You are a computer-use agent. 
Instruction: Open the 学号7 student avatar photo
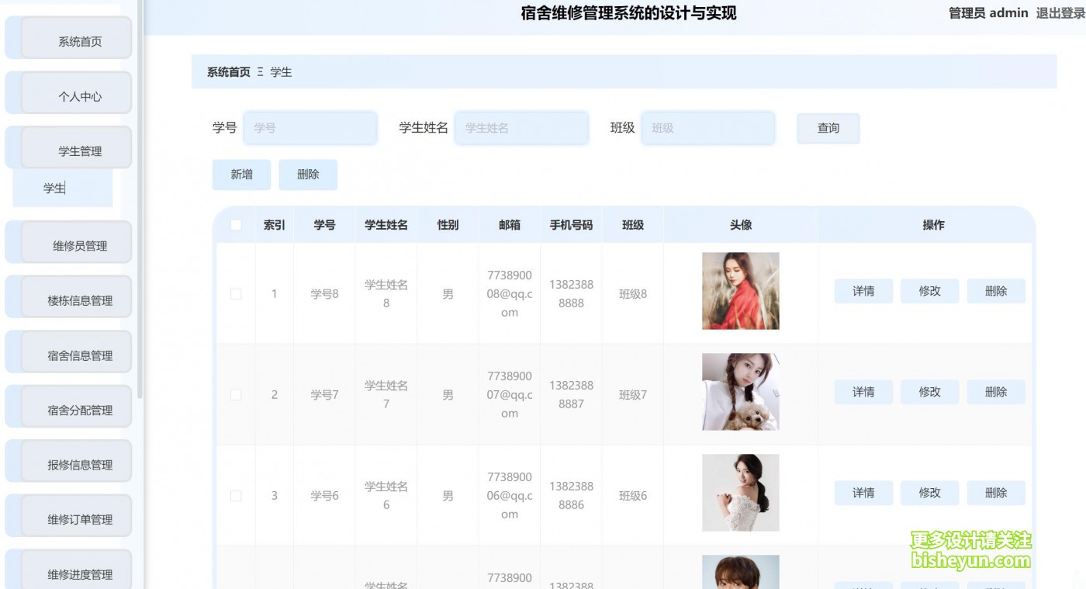pyautogui.click(x=741, y=392)
